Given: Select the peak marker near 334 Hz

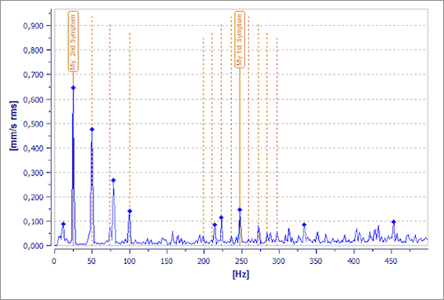Looking at the screenshot, I should (304, 225).
